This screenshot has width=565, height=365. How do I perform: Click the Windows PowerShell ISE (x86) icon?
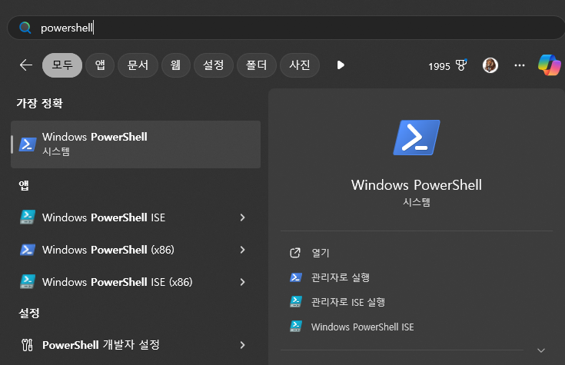[x=28, y=282]
